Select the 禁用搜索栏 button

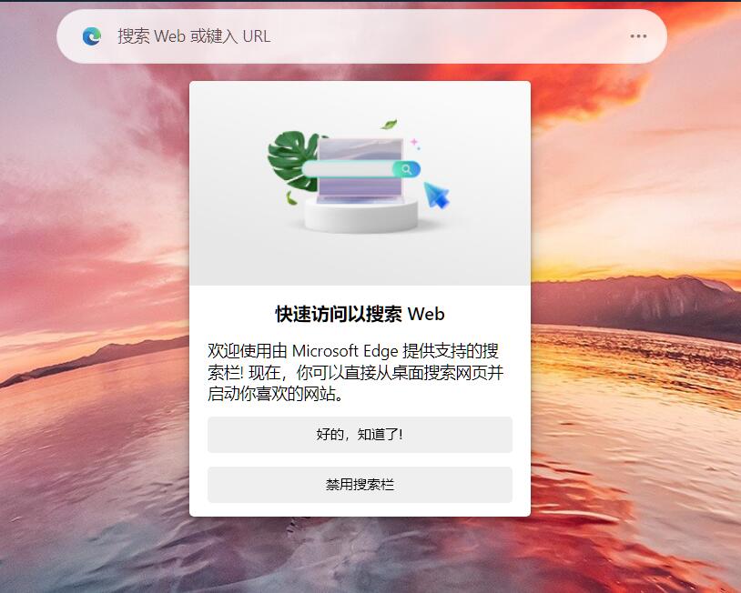(360, 485)
